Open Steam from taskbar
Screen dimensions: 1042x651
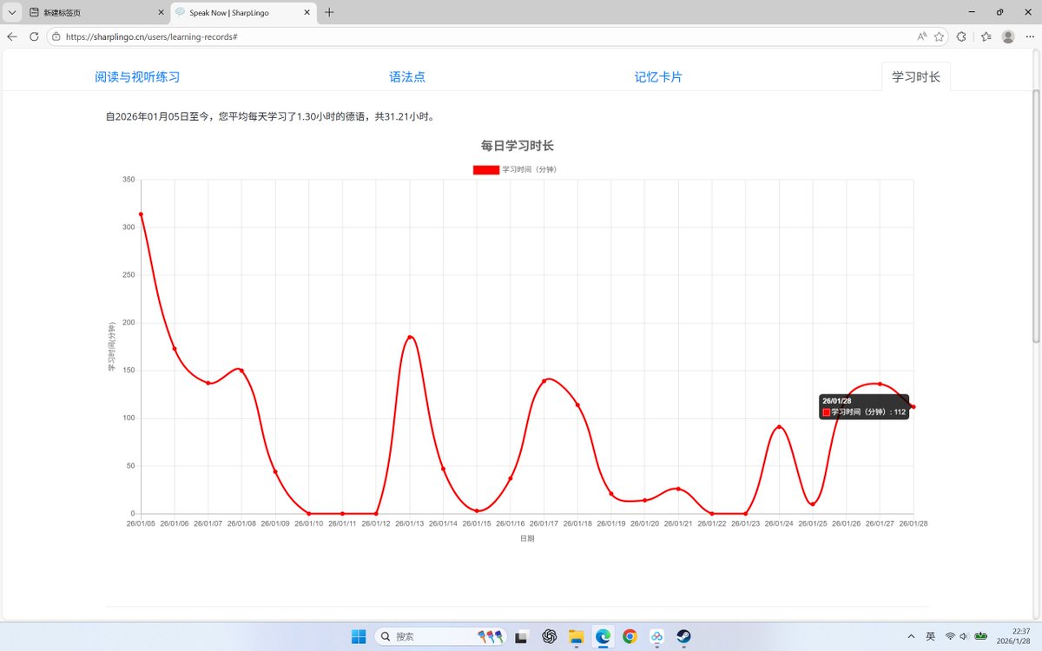click(x=683, y=636)
